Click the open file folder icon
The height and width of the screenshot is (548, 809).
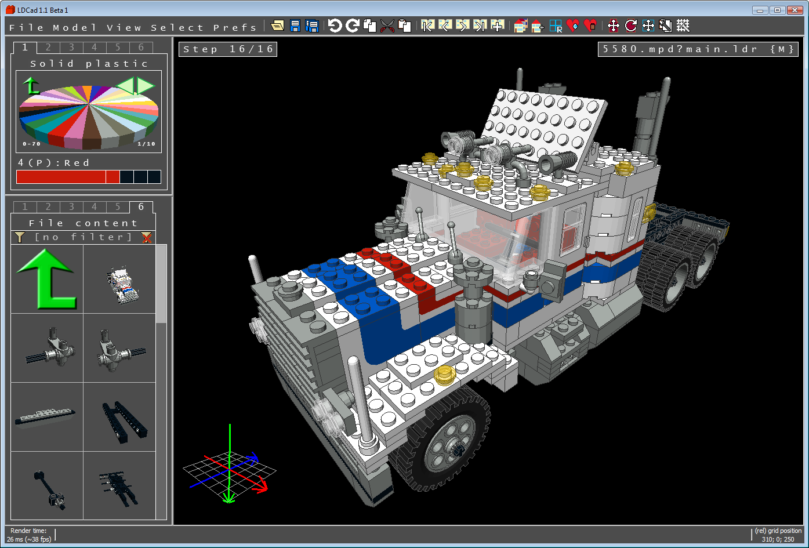277,26
